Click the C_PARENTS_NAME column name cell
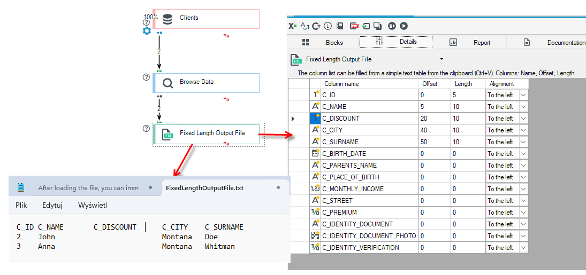Viewport: 586px width, 275px height. click(x=370, y=166)
